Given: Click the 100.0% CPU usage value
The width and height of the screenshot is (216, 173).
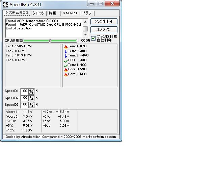Looking at the screenshot, I should point(84,41).
